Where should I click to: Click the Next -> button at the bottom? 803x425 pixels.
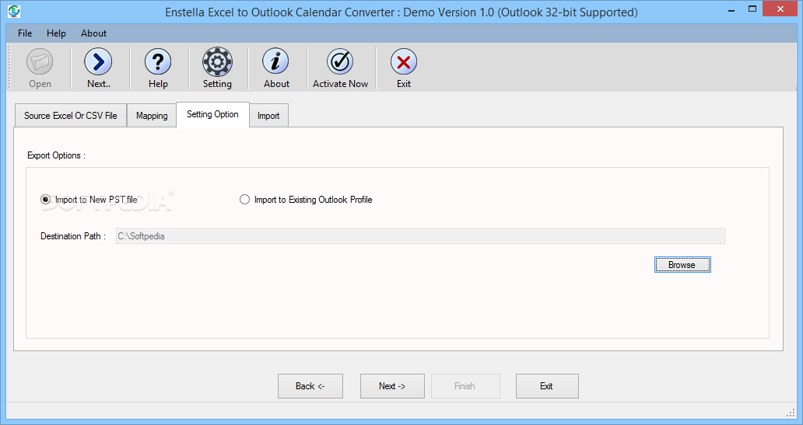point(392,386)
